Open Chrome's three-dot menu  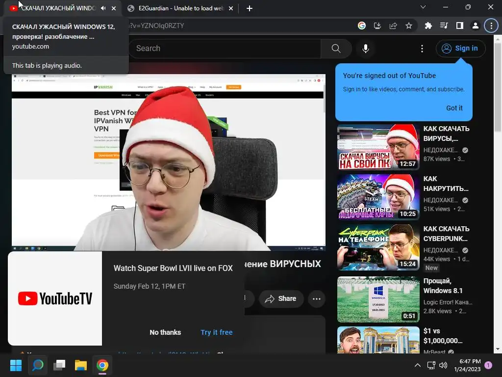491,26
